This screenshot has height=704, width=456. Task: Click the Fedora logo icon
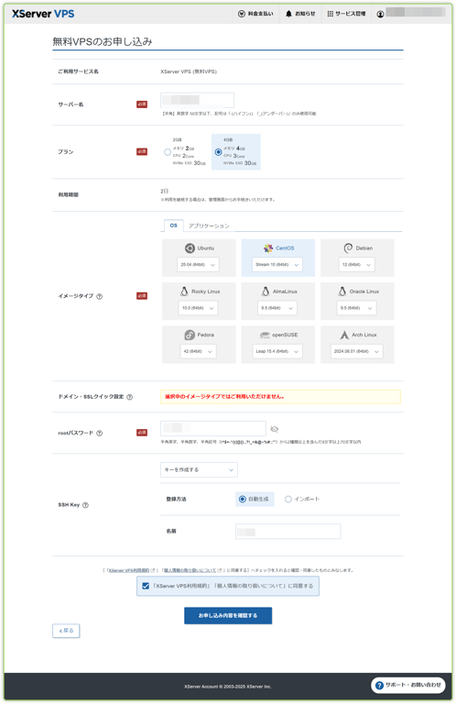(x=190, y=335)
